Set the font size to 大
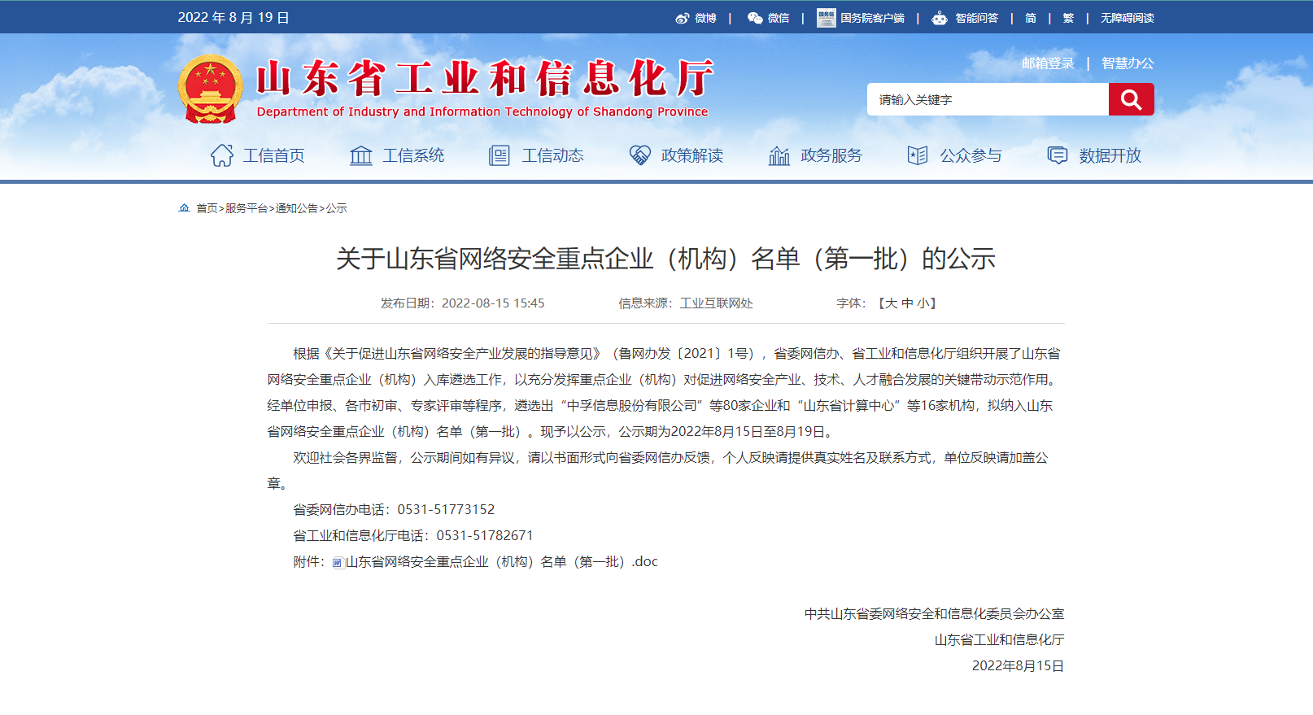 891,303
